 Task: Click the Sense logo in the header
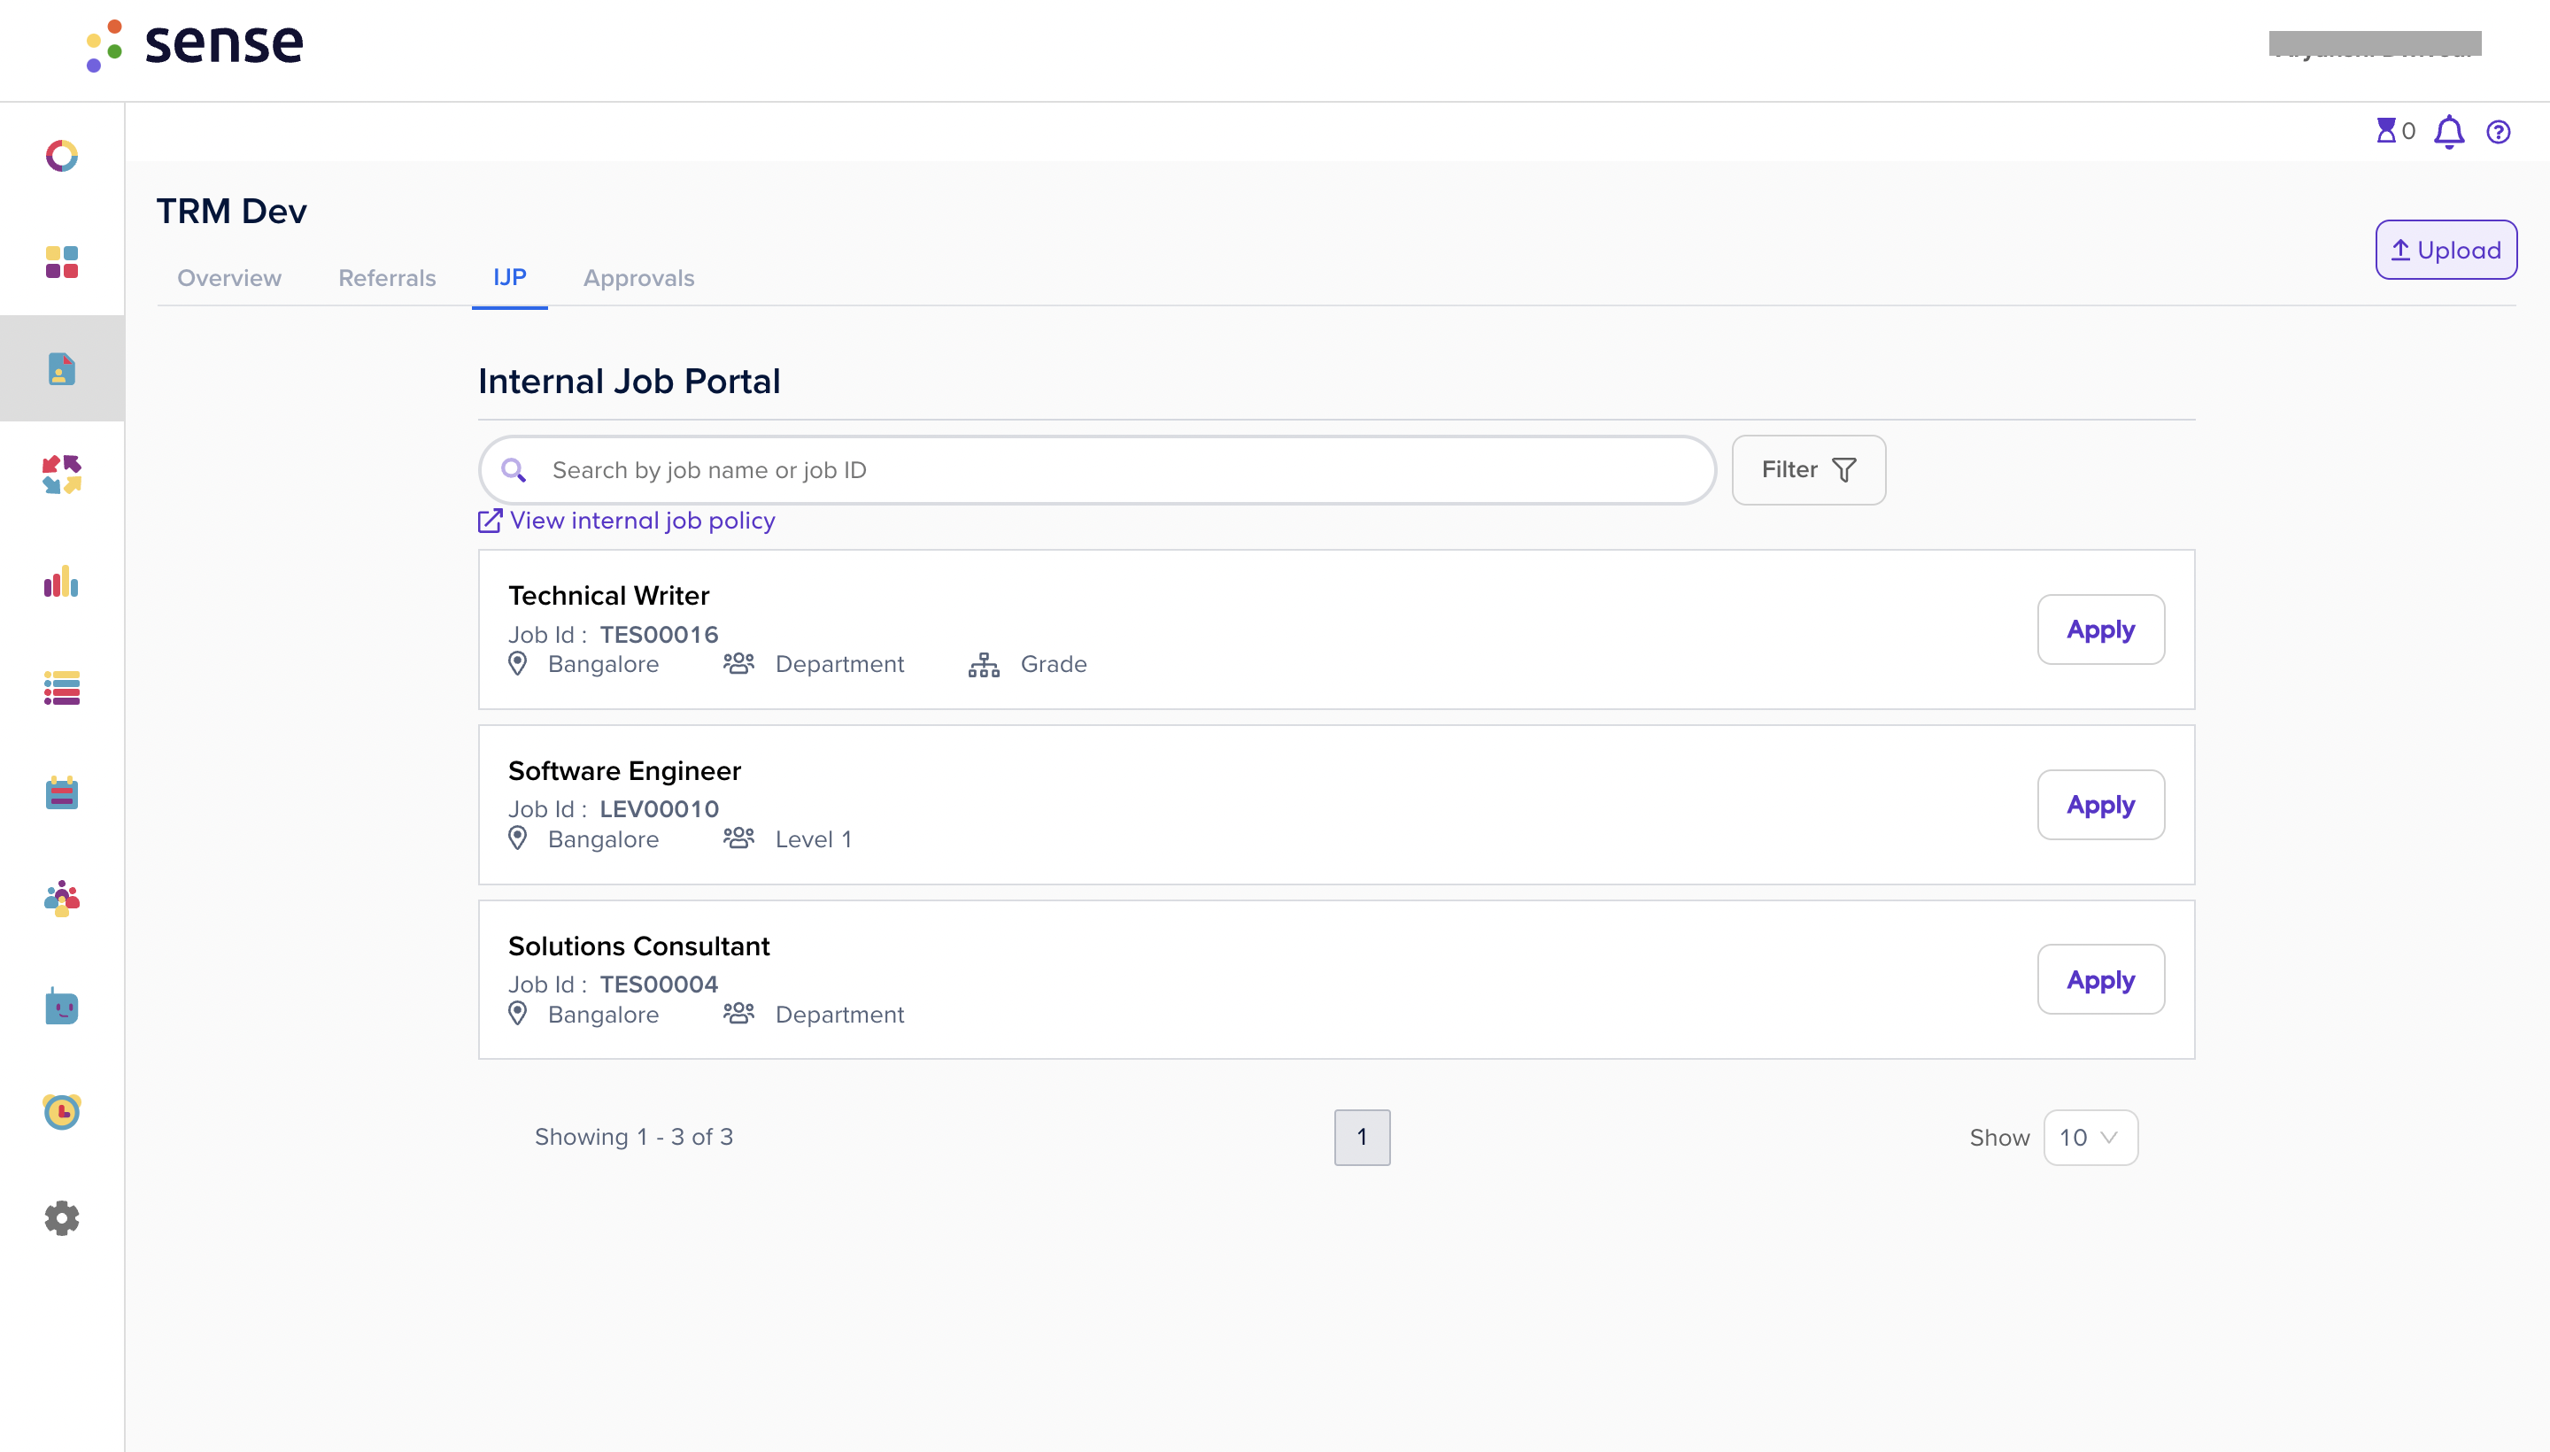[195, 44]
